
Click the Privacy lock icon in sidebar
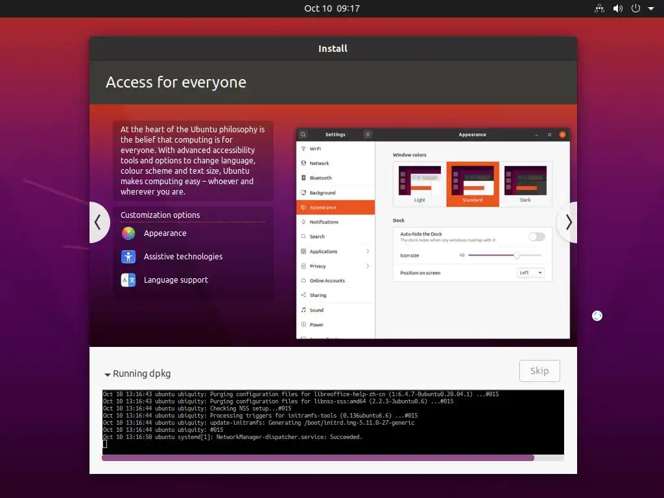(303, 266)
